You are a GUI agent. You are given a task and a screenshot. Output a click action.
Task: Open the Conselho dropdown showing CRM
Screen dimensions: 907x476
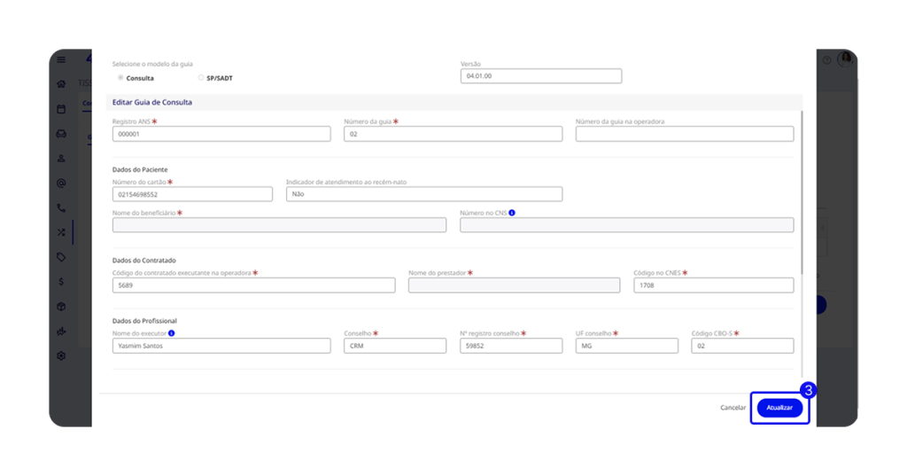(x=394, y=346)
